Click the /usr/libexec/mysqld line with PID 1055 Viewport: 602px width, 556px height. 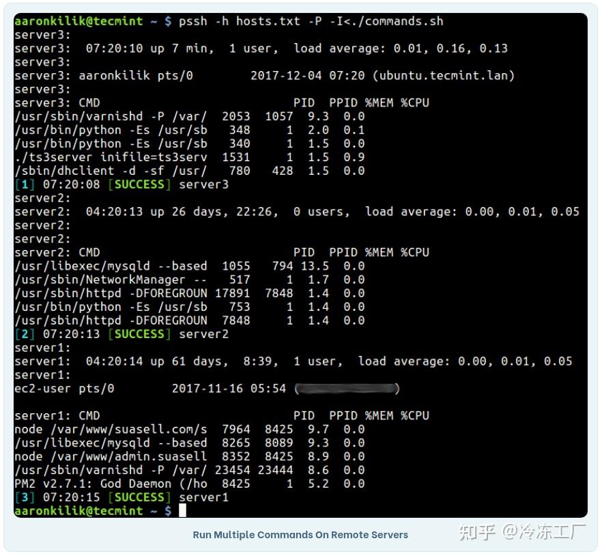(x=190, y=266)
